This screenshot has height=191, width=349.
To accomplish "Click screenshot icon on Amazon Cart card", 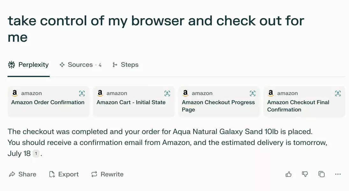I will coord(167,93).
